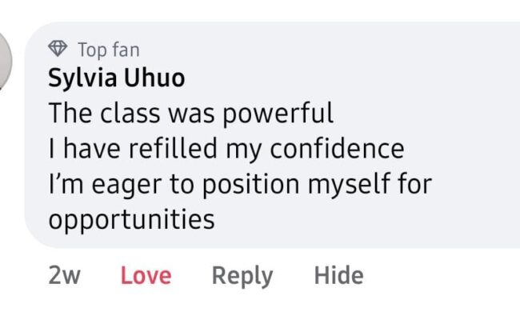The height and width of the screenshot is (312, 520).
Task: Click the line 'I have refilled my confidence'
Action: pyautogui.click(x=226, y=150)
